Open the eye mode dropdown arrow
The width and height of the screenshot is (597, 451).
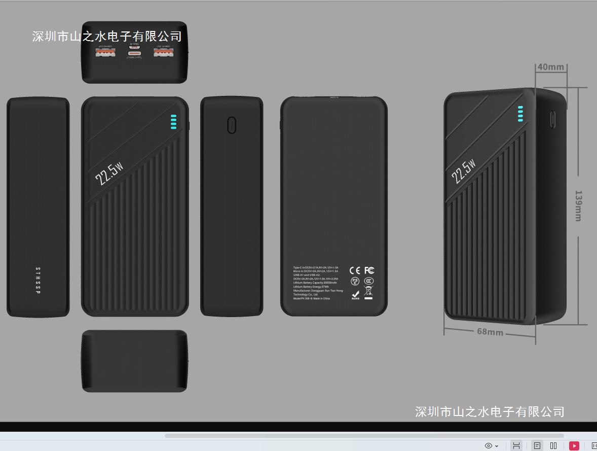[497, 446]
